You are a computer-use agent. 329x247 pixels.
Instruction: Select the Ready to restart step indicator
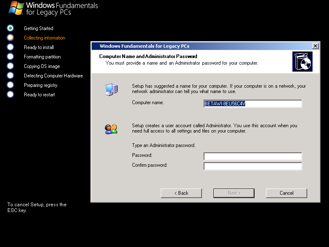click(10, 94)
